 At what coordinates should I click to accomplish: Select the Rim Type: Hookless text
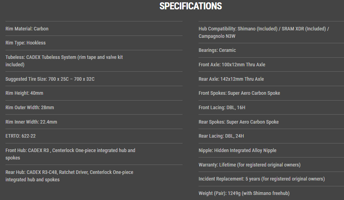[25, 43]
